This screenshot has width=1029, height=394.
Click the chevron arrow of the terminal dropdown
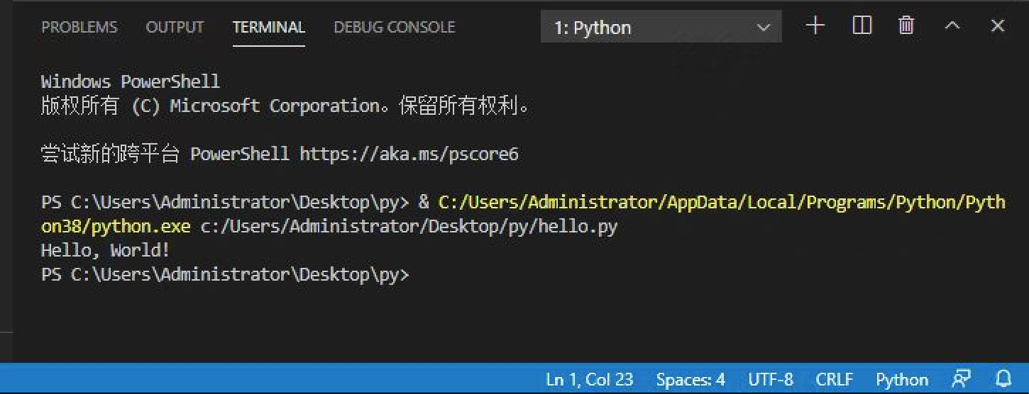click(x=764, y=28)
